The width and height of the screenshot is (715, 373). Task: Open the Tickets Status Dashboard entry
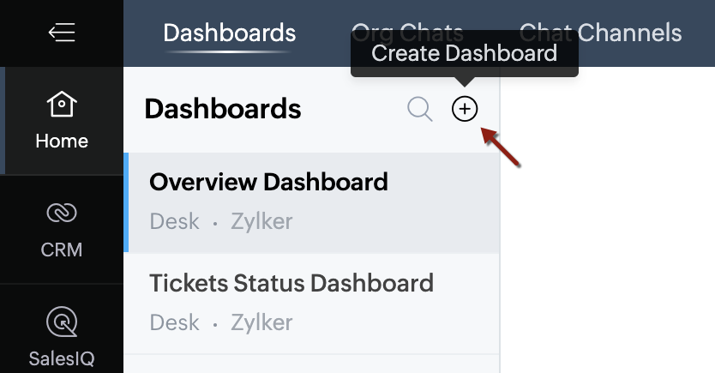click(x=312, y=304)
